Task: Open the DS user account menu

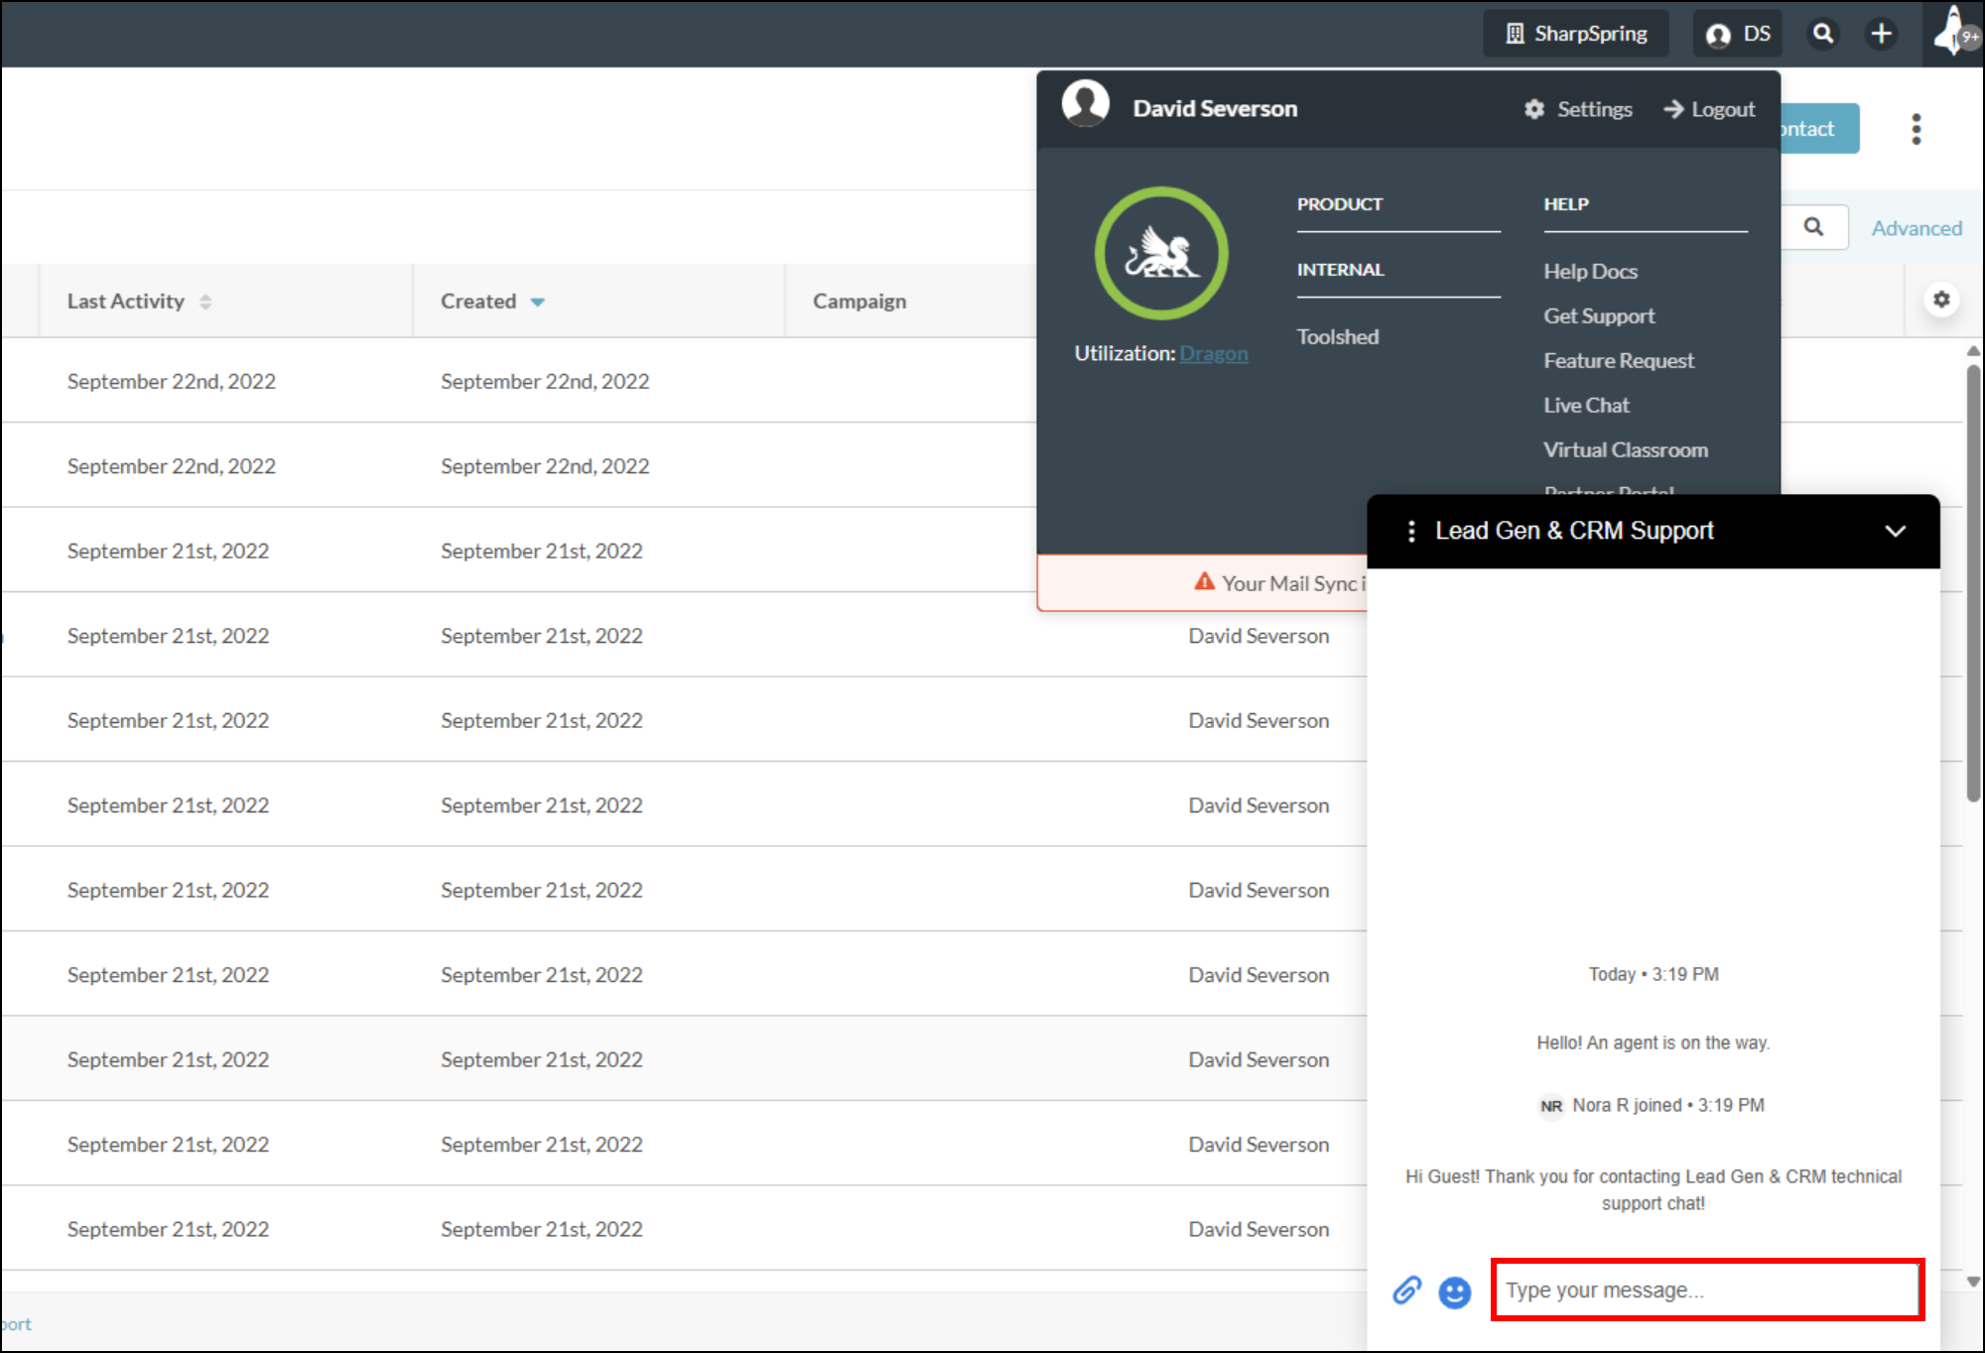Action: tap(1738, 34)
